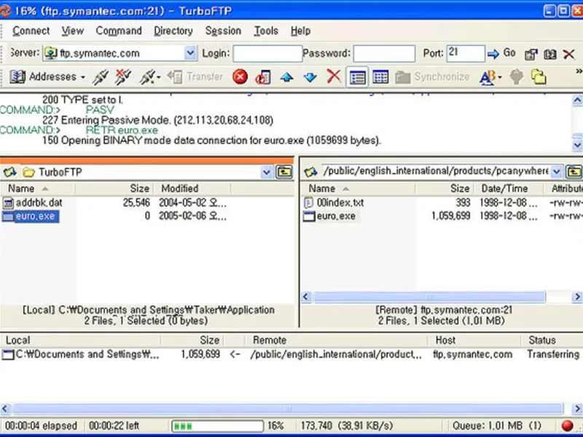The height and width of the screenshot is (437, 583).
Task: Click the queue Status column header
Action: (x=552, y=340)
